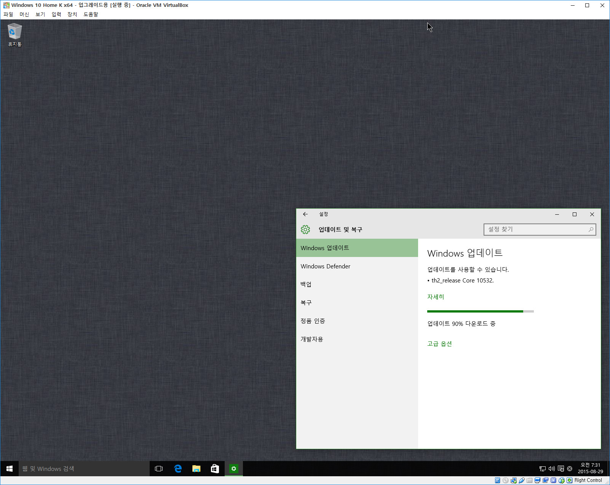The width and height of the screenshot is (610, 485).
Task: Open the Windows Store taskbar icon
Action: 215,469
